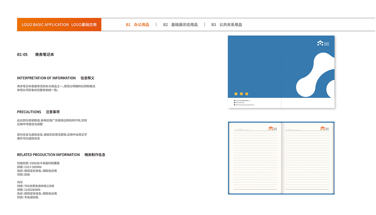This screenshot has width=376, height=215.
Task: Click the orange LOGO BASIC APPLICATION header banner
Action: click(x=59, y=25)
